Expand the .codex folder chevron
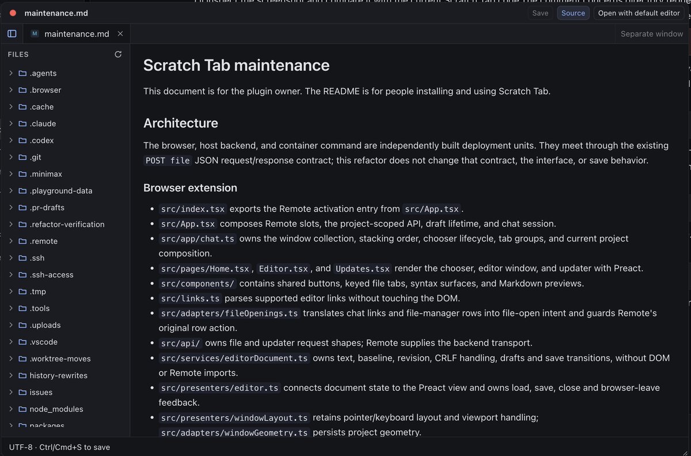 tap(11, 140)
